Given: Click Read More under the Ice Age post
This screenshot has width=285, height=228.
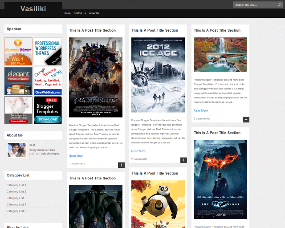Looking at the screenshot, I should coord(140,151).
